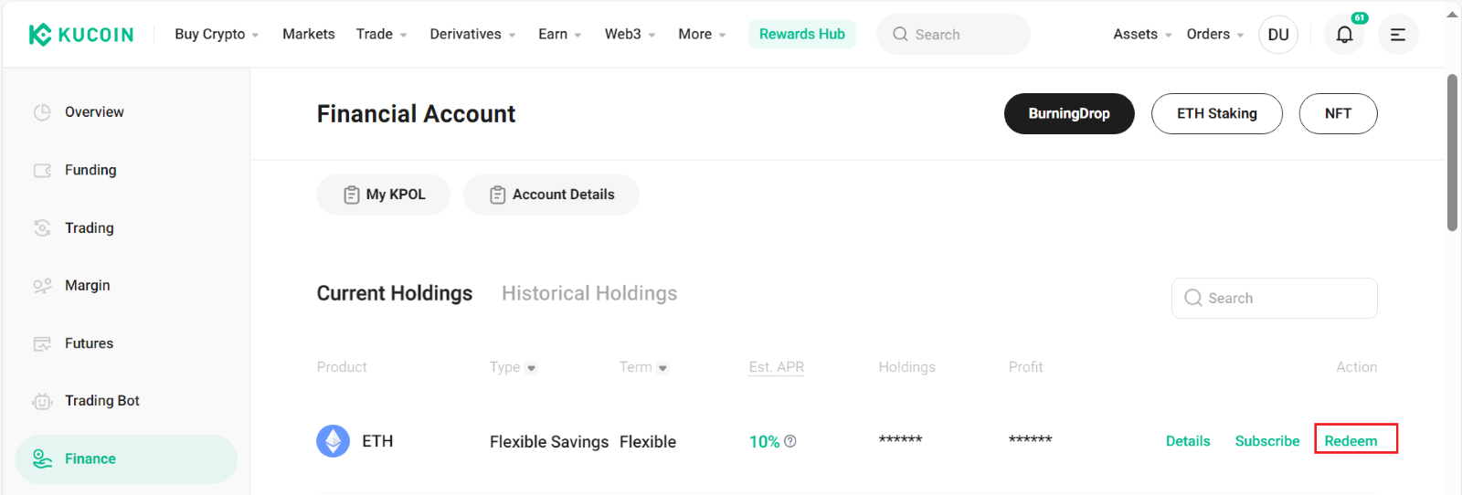1462x495 pixels.
Task: Click the page vertical scrollbar
Action: (1452, 153)
